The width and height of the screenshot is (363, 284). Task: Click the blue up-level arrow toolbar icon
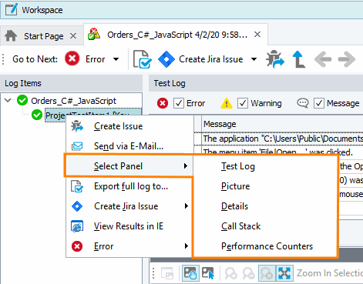click(299, 59)
